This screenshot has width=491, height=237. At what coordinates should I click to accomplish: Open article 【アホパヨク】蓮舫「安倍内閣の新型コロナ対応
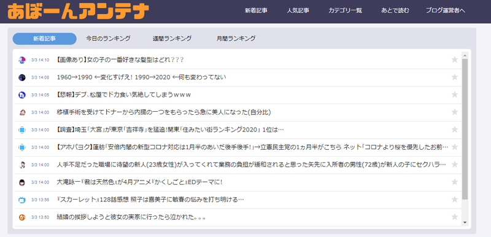[x=252, y=147]
